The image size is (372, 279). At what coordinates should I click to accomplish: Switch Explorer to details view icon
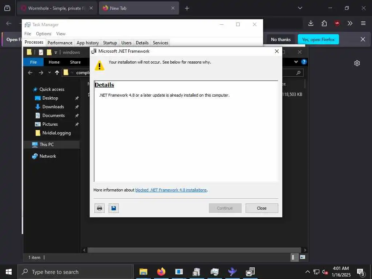[294, 258]
